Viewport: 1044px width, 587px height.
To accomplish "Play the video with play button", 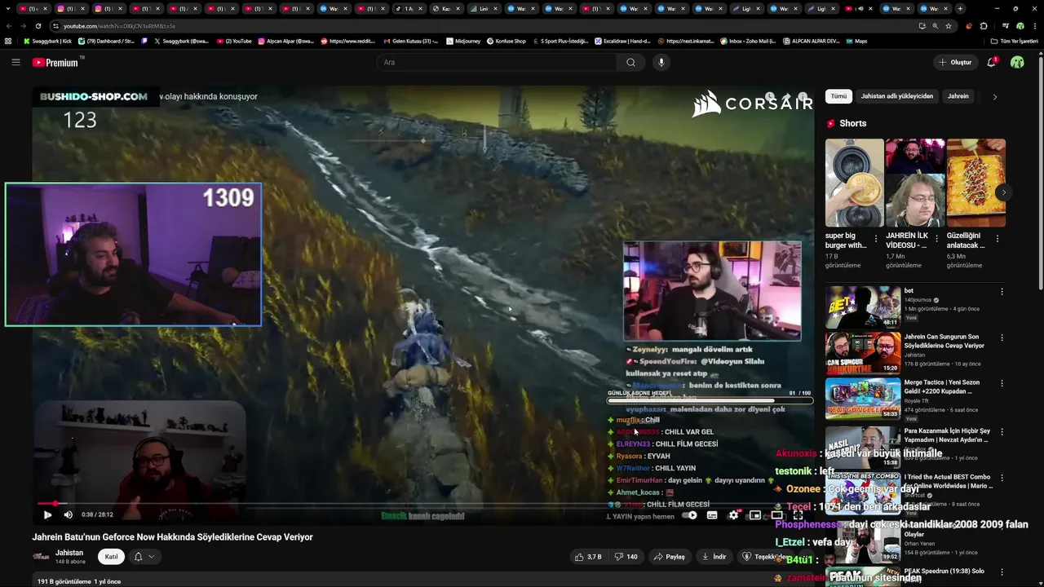I will 47,514.
